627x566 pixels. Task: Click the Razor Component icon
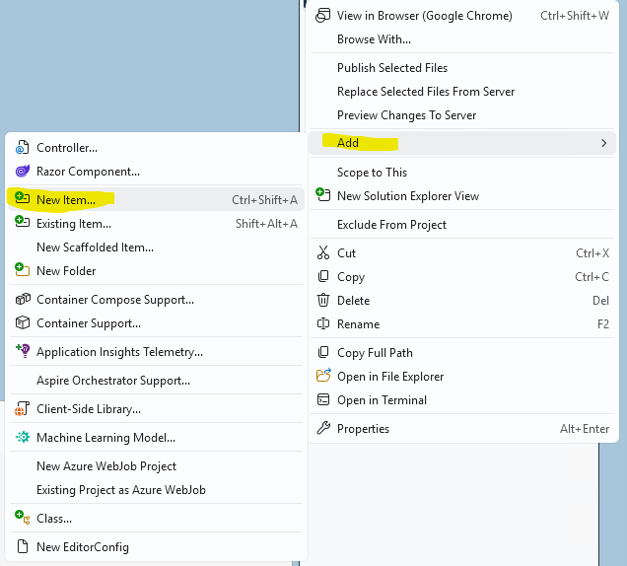click(22, 172)
